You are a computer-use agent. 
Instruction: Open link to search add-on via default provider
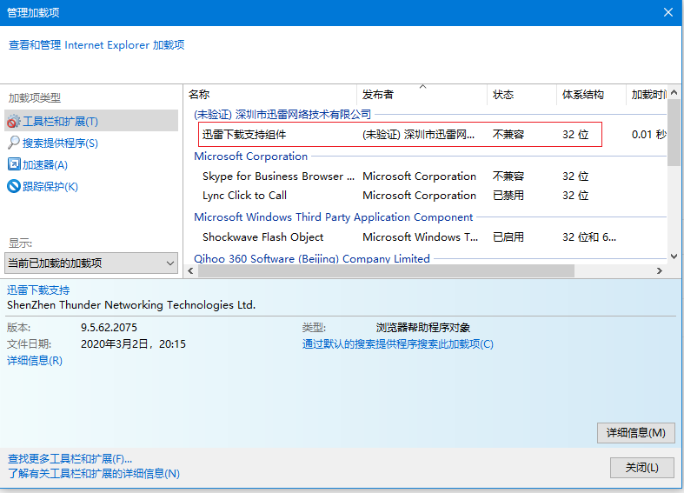pyautogui.click(x=397, y=343)
